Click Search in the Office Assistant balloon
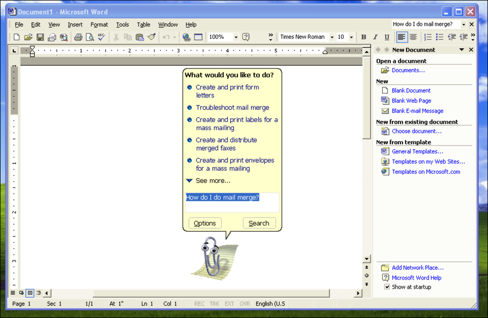The width and height of the screenshot is (488, 318). pos(259,222)
